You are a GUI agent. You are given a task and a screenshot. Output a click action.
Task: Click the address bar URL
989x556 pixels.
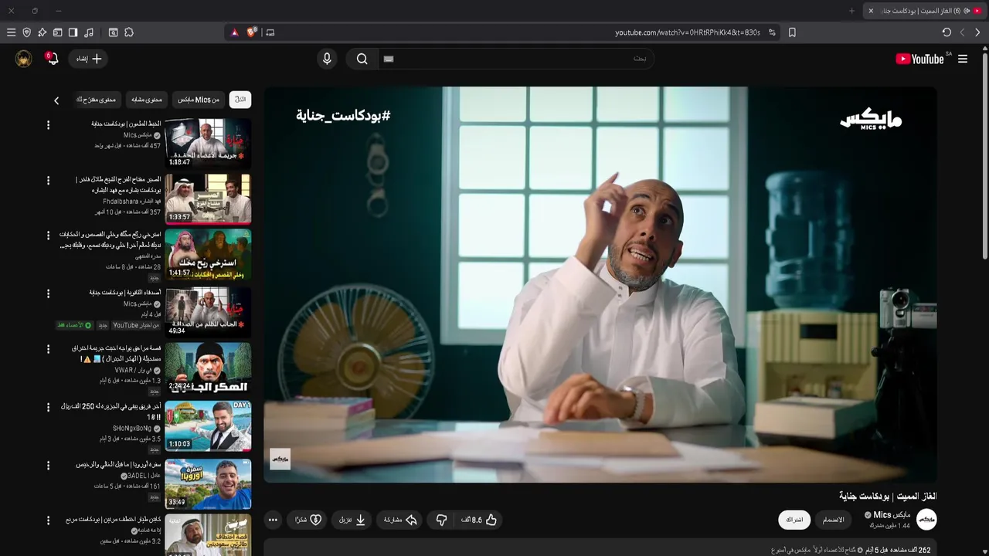[688, 32]
